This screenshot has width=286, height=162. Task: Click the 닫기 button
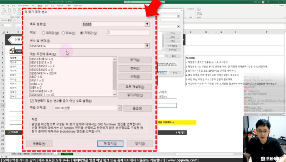(x=140, y=143)
